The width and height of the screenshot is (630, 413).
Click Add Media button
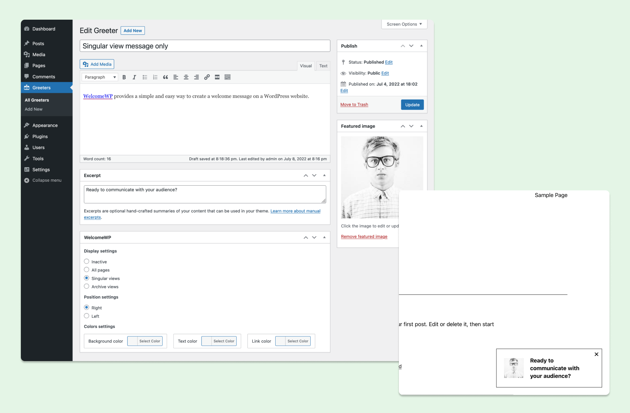coord(97,64)
